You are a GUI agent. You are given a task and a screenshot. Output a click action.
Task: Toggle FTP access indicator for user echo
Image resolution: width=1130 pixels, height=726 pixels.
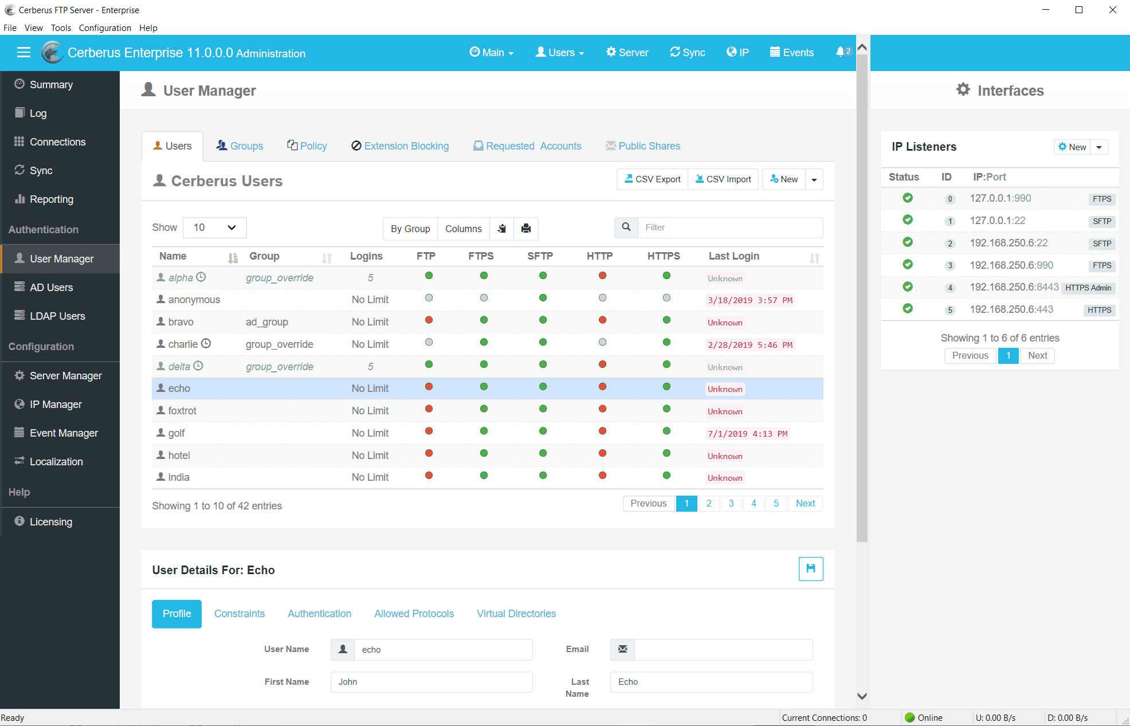pyautogui.click(x=429, y=387)
